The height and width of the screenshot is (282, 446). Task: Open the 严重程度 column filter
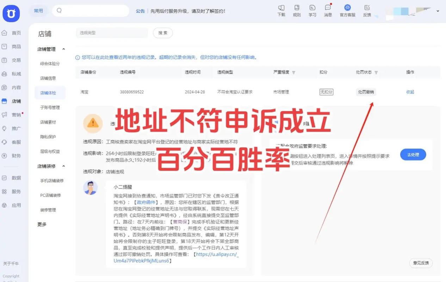pos(294,72)
